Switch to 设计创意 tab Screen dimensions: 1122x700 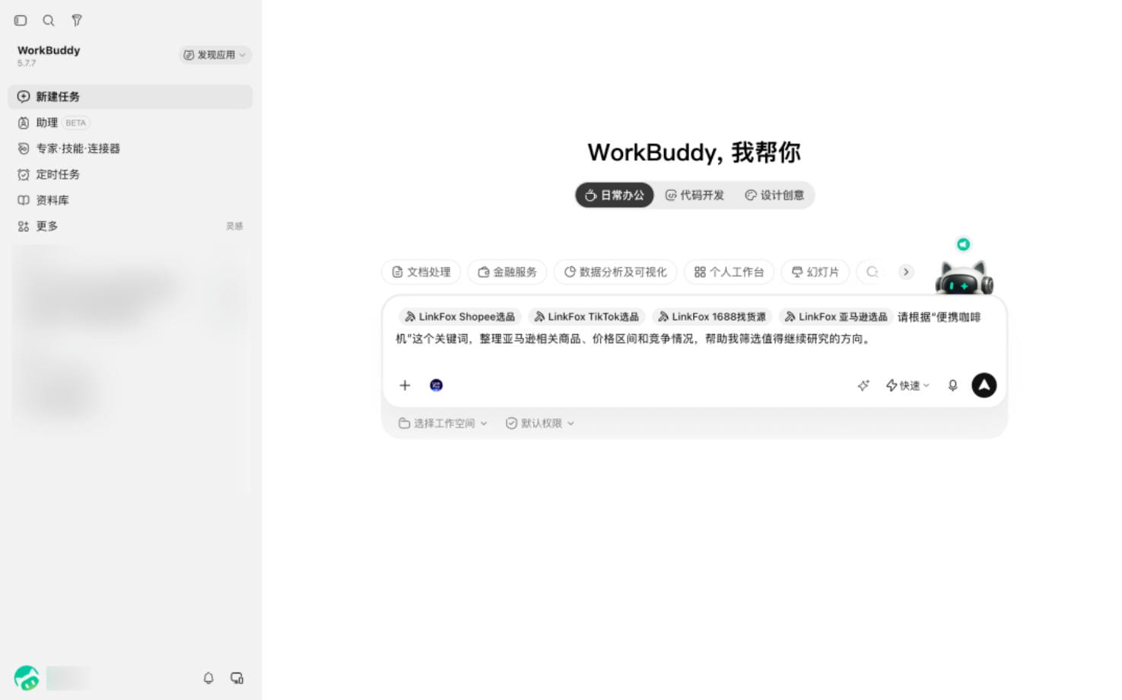click(x=774, y=196)
